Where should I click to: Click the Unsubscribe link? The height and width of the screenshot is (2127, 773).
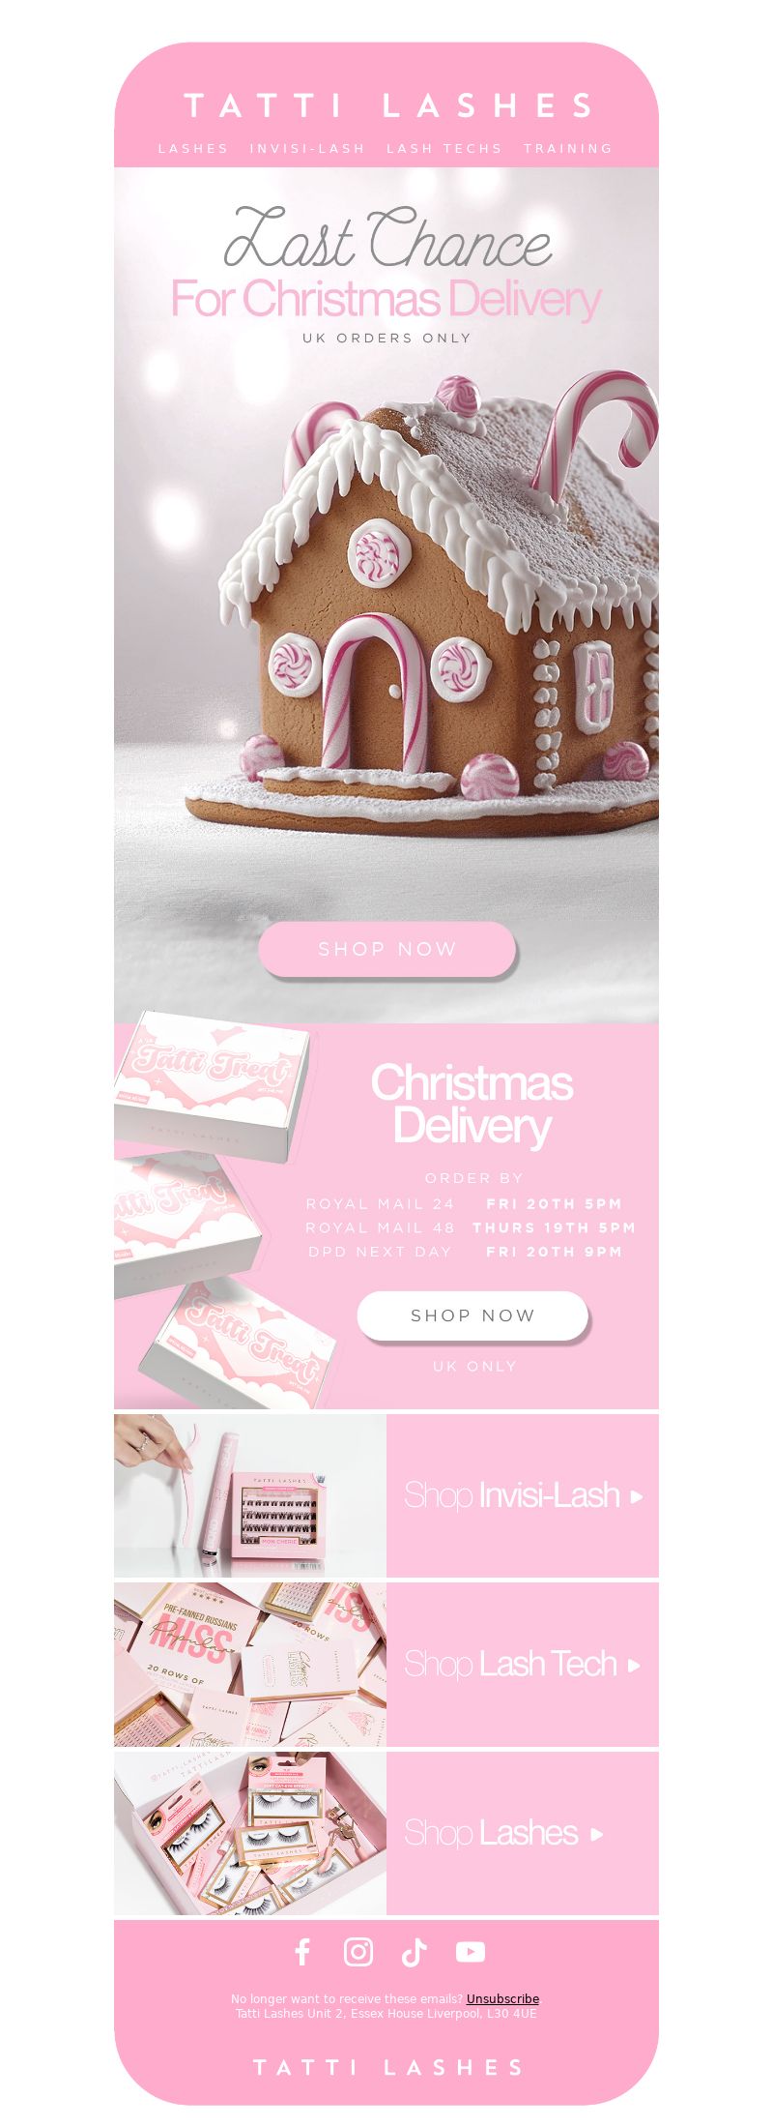(502, 1998)
